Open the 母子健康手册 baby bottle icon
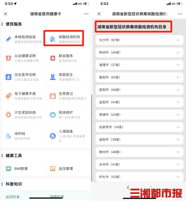The height and width of the screenshot is (201, 186). point(9,96)
